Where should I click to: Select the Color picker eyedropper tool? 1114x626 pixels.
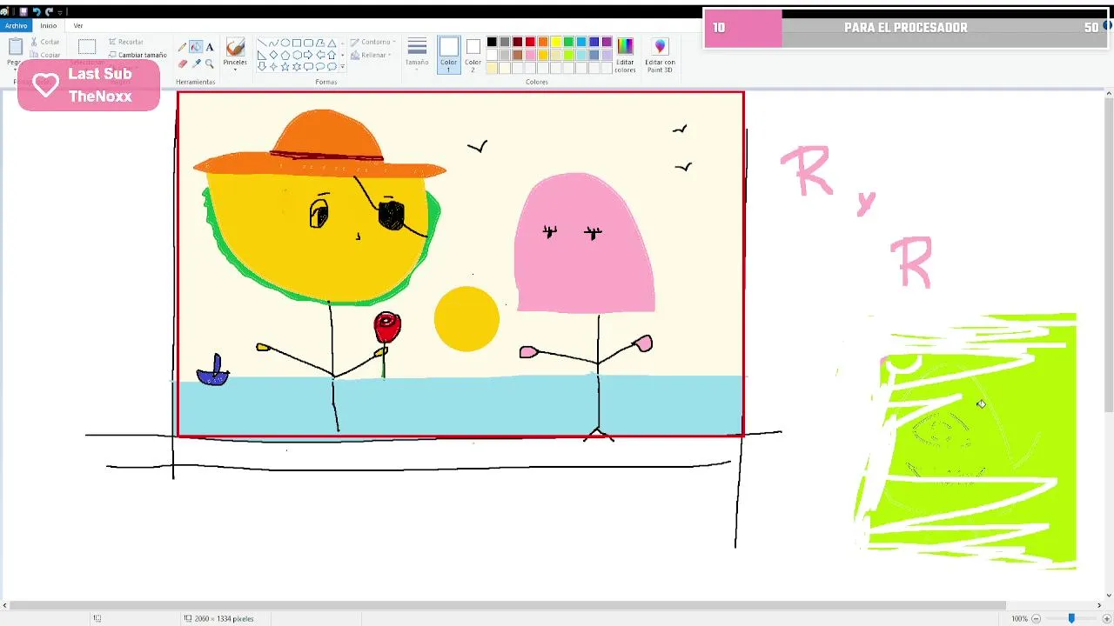click(x=196, y=63)
